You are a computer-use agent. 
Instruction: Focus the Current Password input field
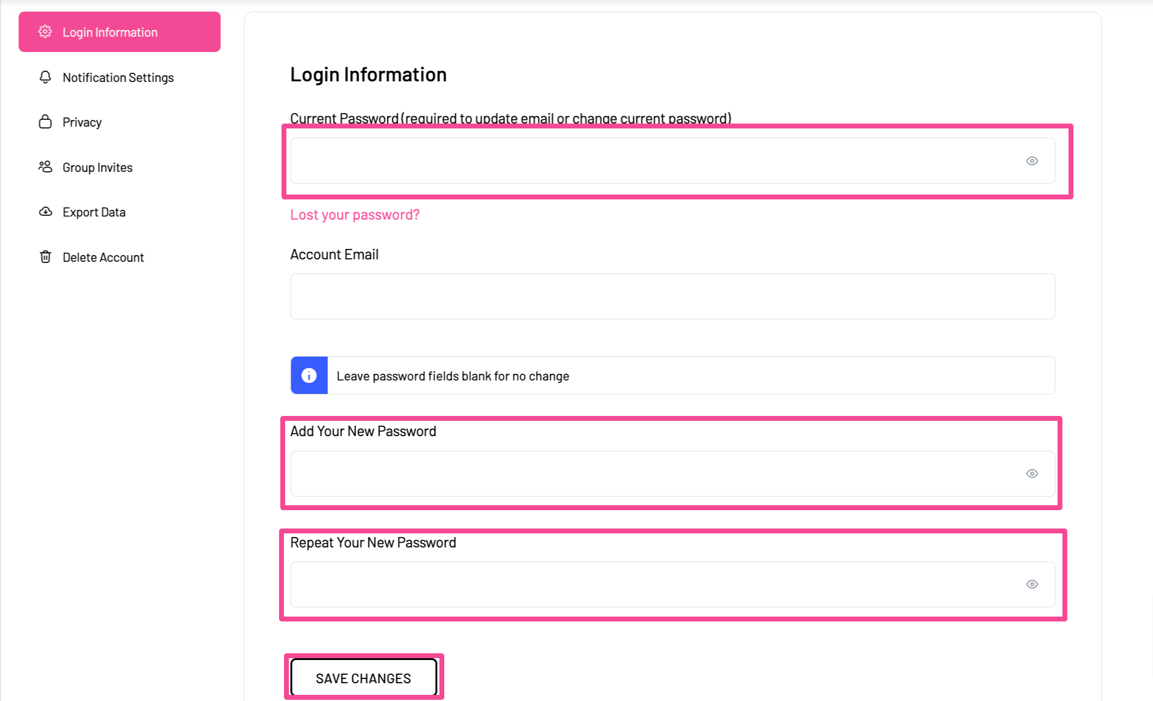tap(649, 161)
